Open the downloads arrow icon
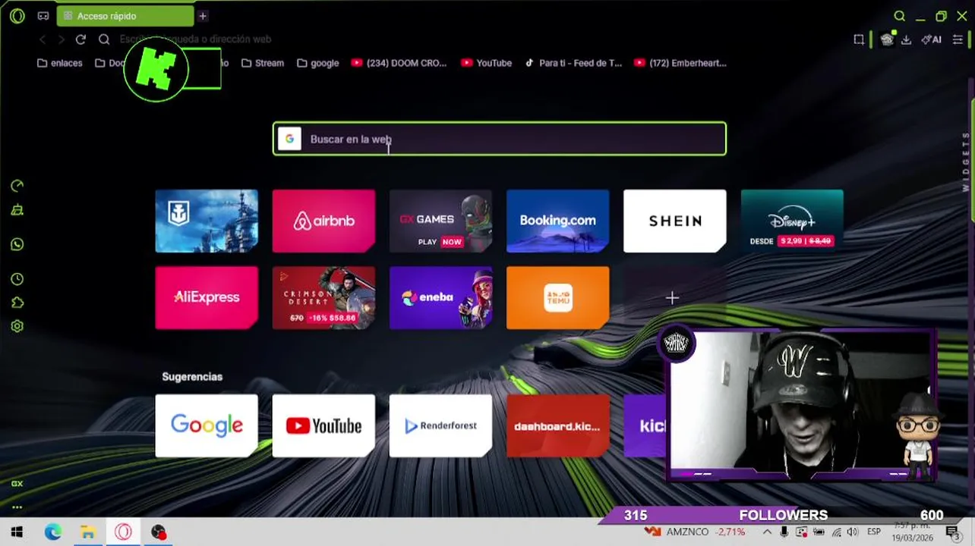The image size is (975, 546). 906,39
